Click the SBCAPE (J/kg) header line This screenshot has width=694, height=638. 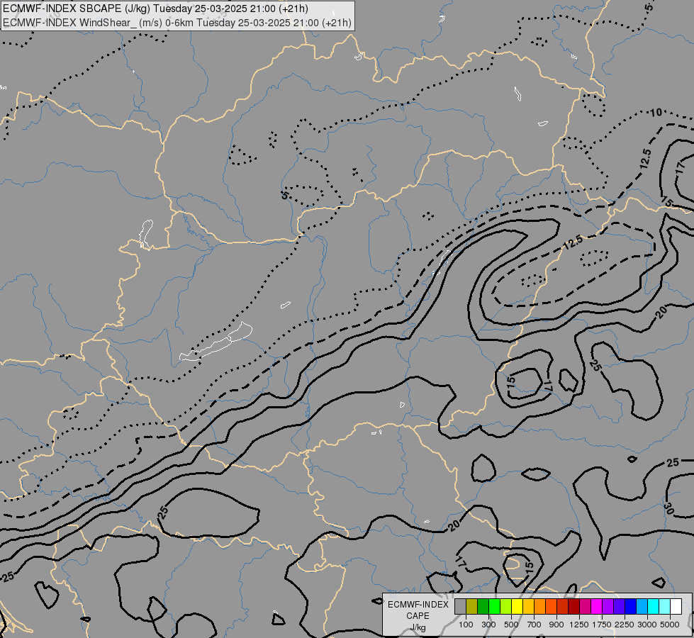point(155,9)
